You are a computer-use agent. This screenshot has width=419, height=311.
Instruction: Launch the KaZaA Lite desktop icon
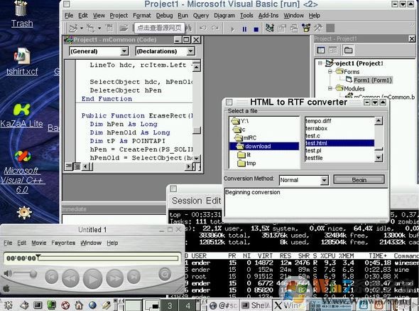pyautogui.click(x=21, y=115)
